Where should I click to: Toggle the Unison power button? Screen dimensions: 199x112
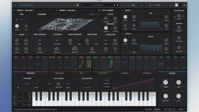14,35
